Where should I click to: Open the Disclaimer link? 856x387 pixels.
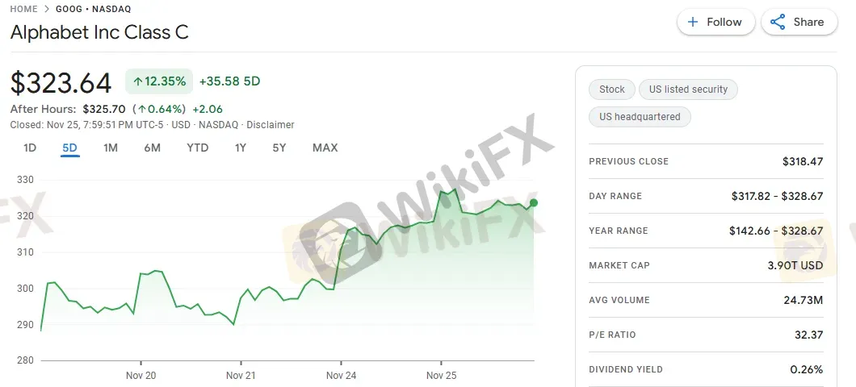[271, 125]
